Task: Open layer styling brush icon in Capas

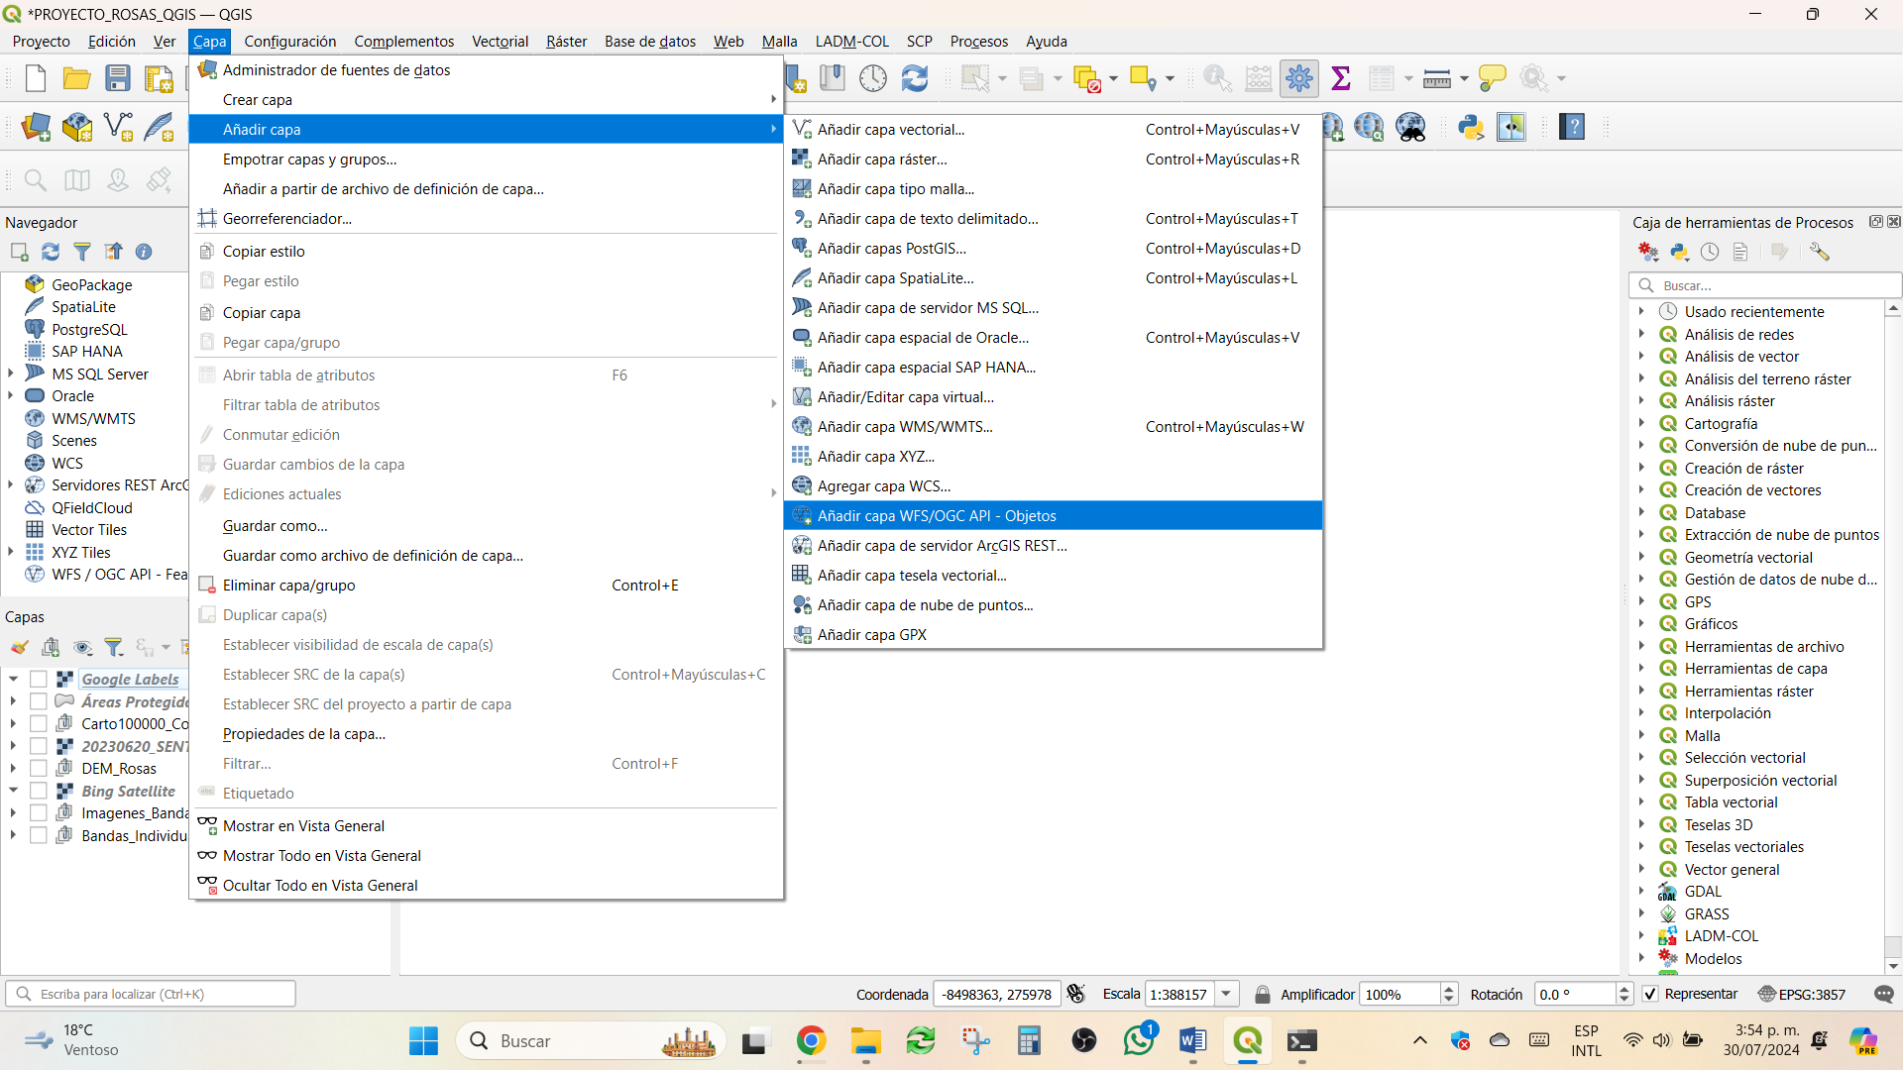Action: (19, 648)
